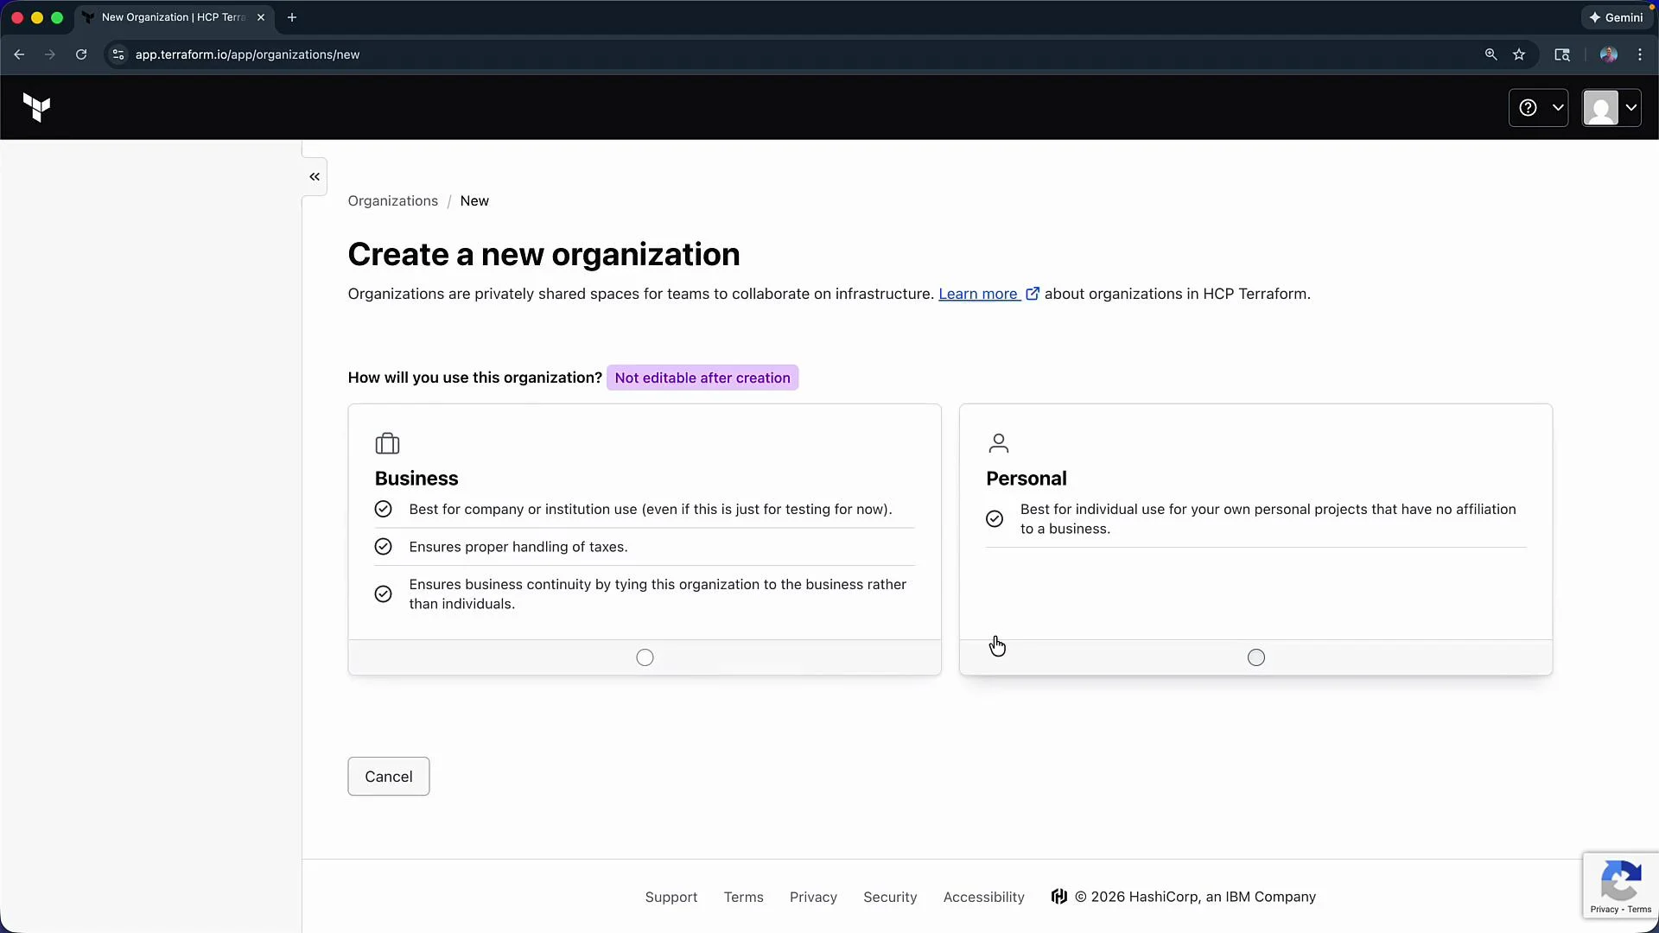Click the browser forward arrow
The height and width of the screenshot is (933, 1659).
[x=49, y=54]
